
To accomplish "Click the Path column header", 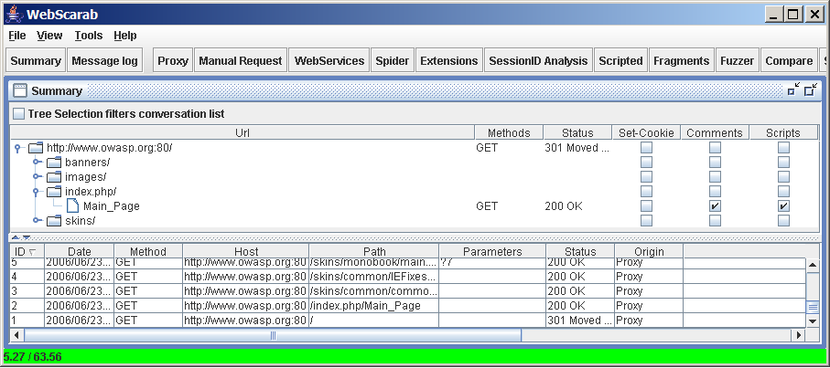I will tap(374, 252).
